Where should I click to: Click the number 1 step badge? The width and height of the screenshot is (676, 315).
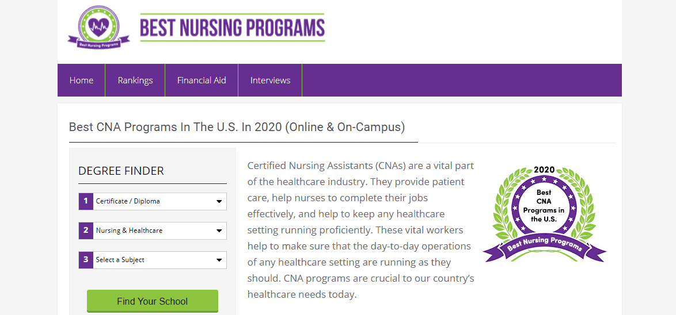86,201
